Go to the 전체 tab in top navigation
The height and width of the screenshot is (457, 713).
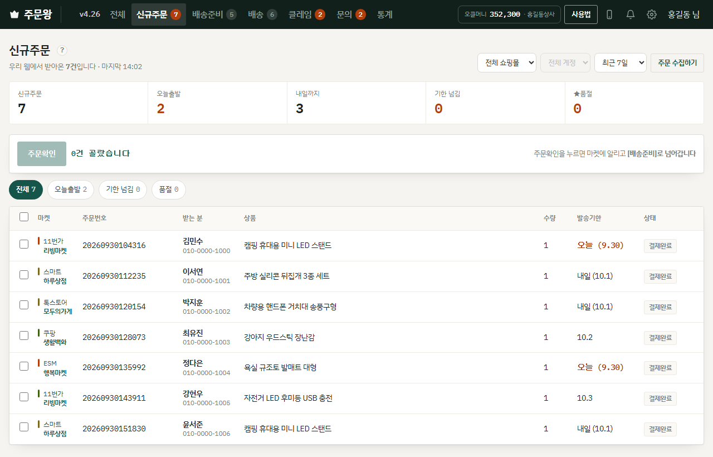click(x=118, y=14)
